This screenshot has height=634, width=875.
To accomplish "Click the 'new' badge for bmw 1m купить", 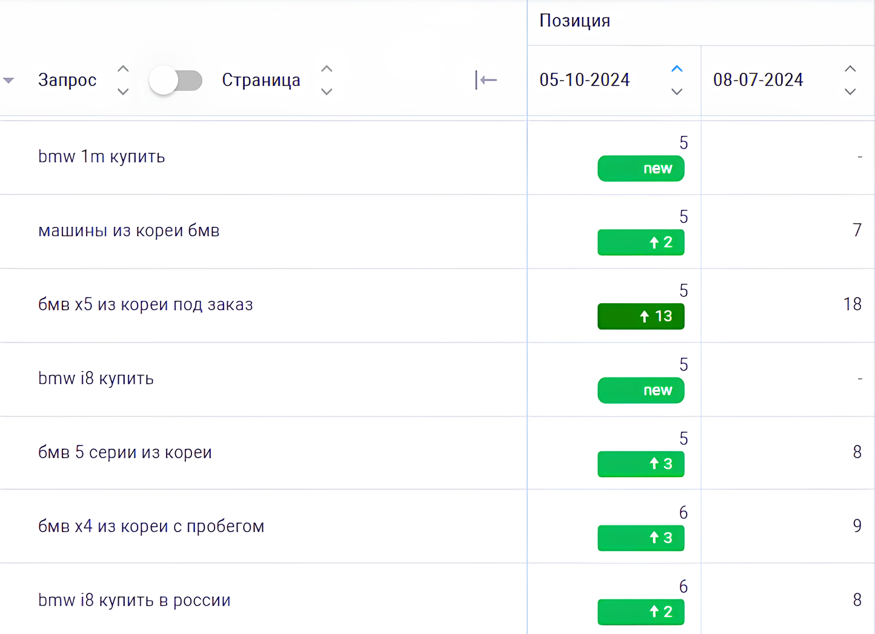I will pyautogui.click(x=640, y=169).
